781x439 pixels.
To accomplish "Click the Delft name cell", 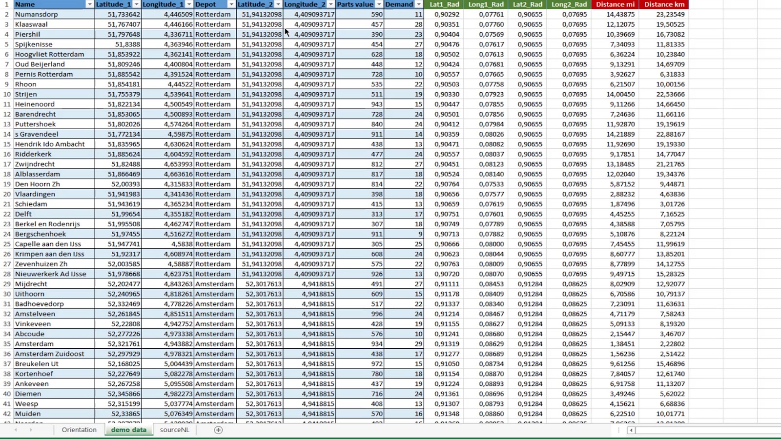I will point(54,214).
